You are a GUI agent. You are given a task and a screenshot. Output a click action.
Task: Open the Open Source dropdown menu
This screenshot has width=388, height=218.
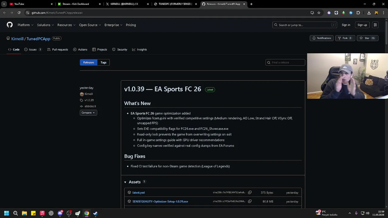pyautogui.click(x=90, y=25)
